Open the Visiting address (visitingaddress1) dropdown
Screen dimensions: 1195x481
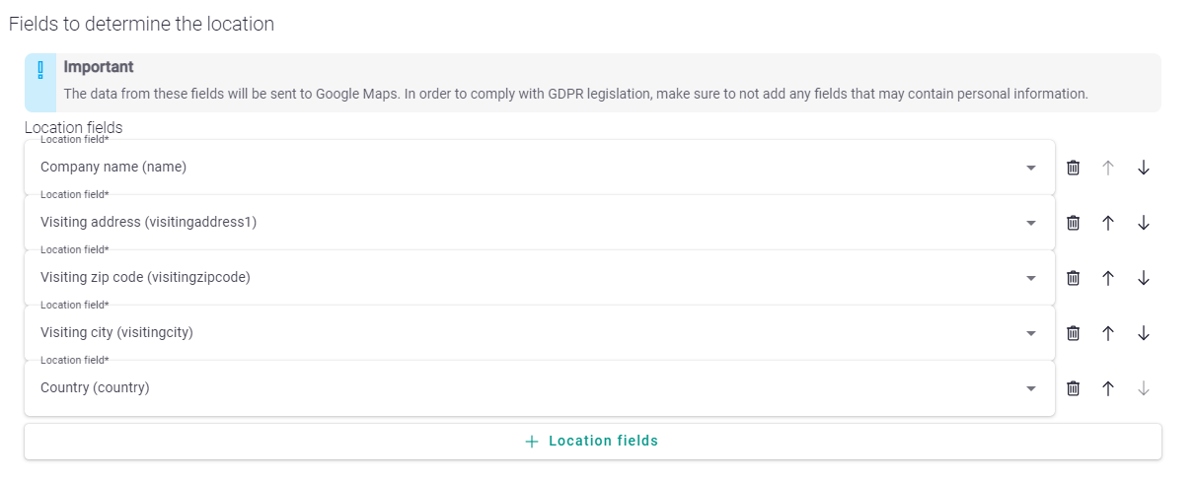pyautogui.click(x=540, y=223)
